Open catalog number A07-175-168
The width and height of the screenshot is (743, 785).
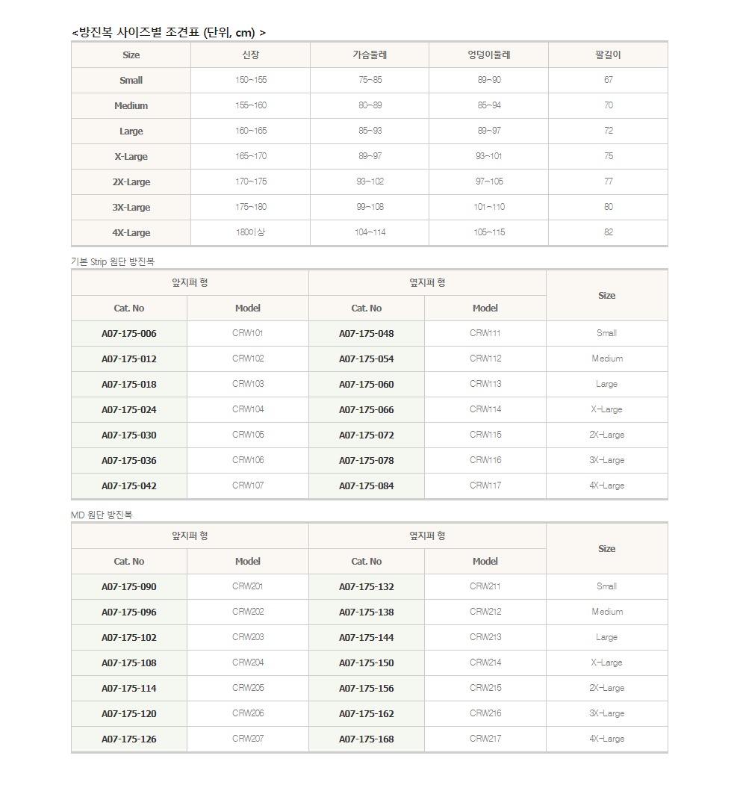[x=366, y=739]
